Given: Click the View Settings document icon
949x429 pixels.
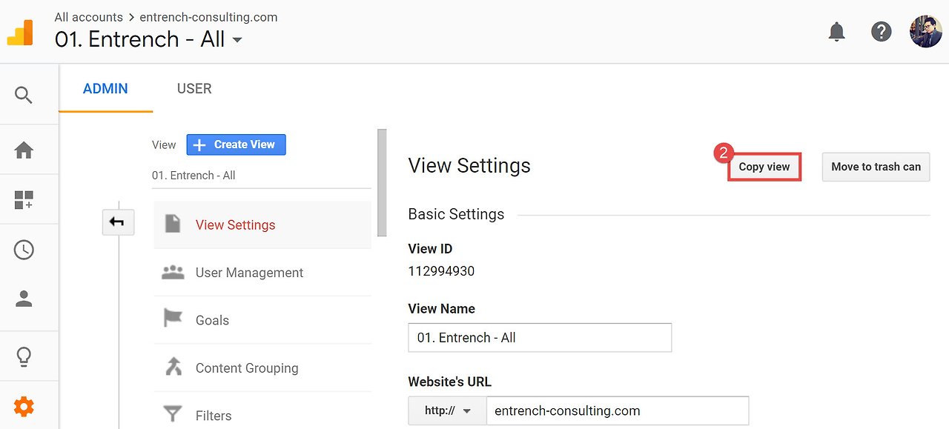Looking at the screenshot, I should point(173,224).
